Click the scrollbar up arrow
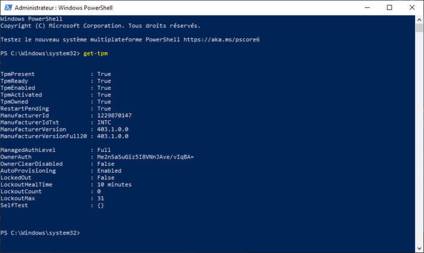Image resolution: width=424 pixels, height=253 pixels. 419,19
